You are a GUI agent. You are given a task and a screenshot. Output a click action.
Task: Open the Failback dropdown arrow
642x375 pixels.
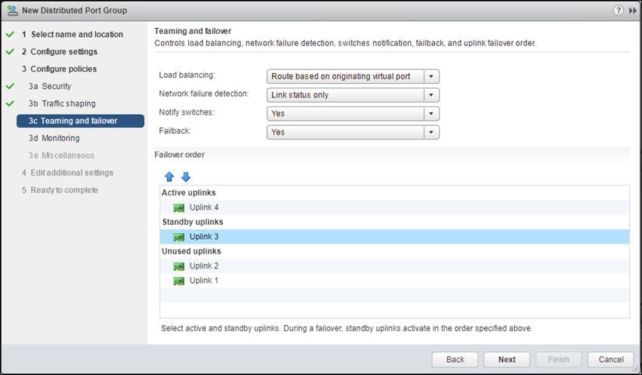pos(431,132)
